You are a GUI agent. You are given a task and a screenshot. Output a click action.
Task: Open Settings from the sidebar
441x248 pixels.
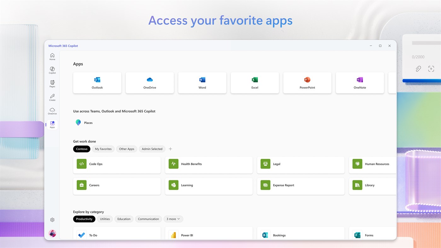[x=52, y=220]
